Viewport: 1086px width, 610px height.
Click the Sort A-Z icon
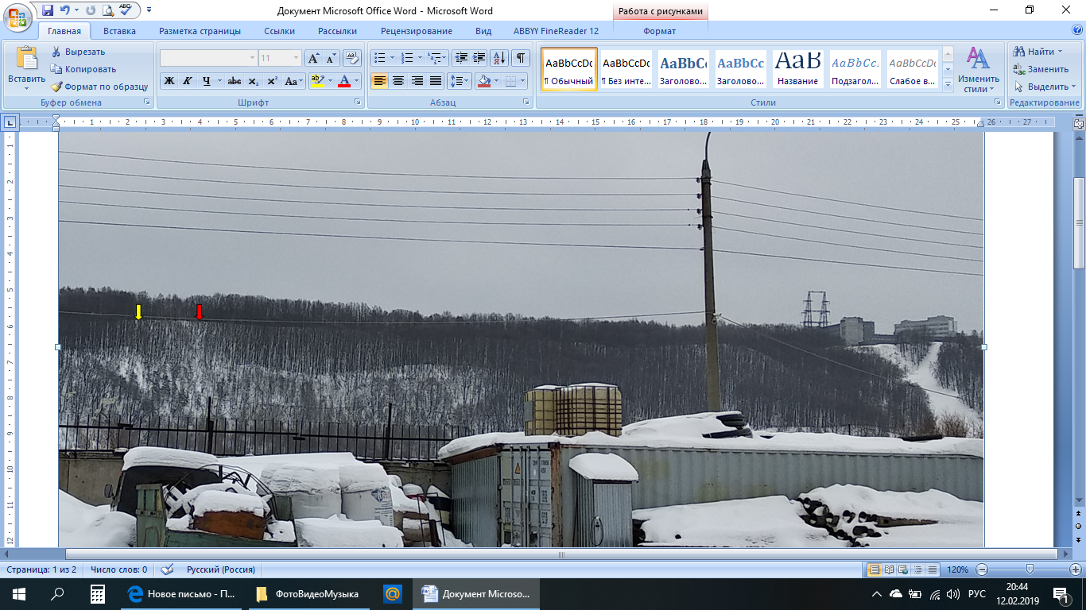click(499, 58)
